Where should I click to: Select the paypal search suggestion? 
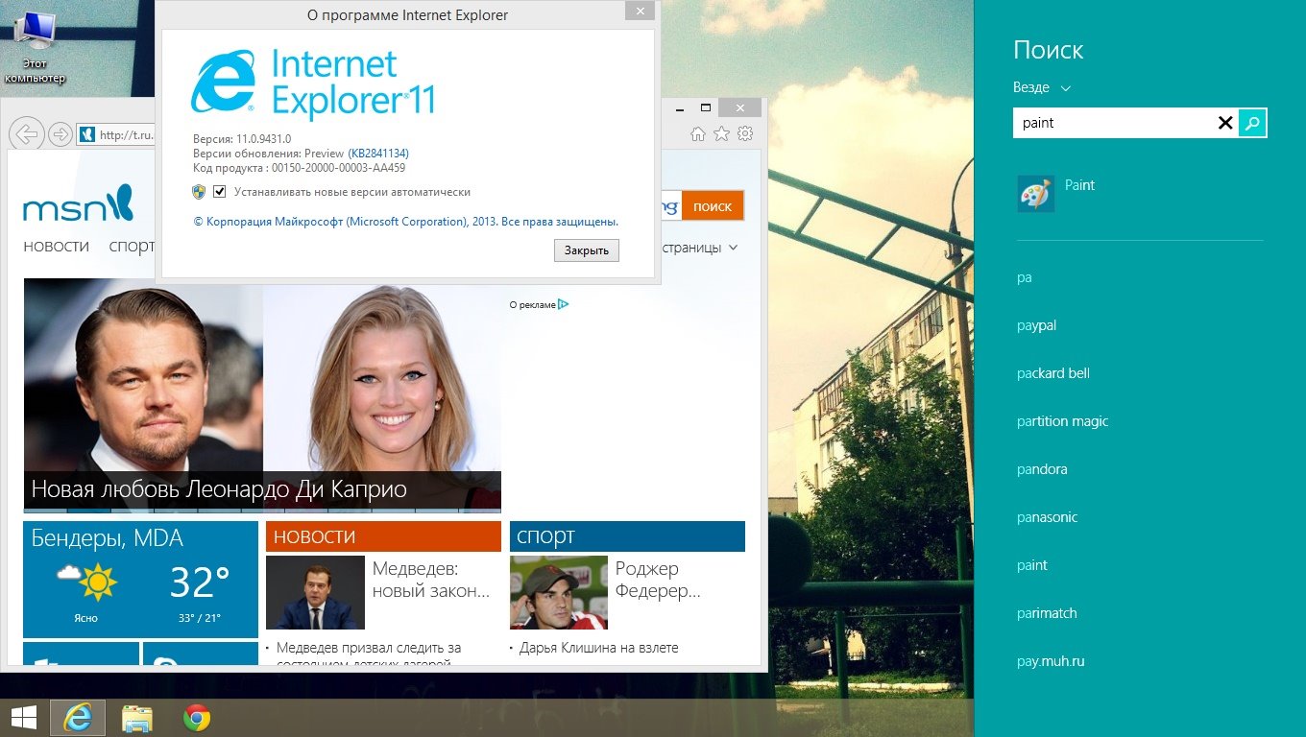point(1037,325)
